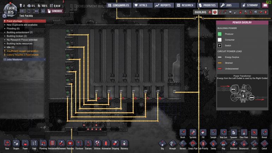This screenshot has height=153, width=272.
Task: Toggle the Temperature thermometer overlay
Action: [x=220, y=12]
